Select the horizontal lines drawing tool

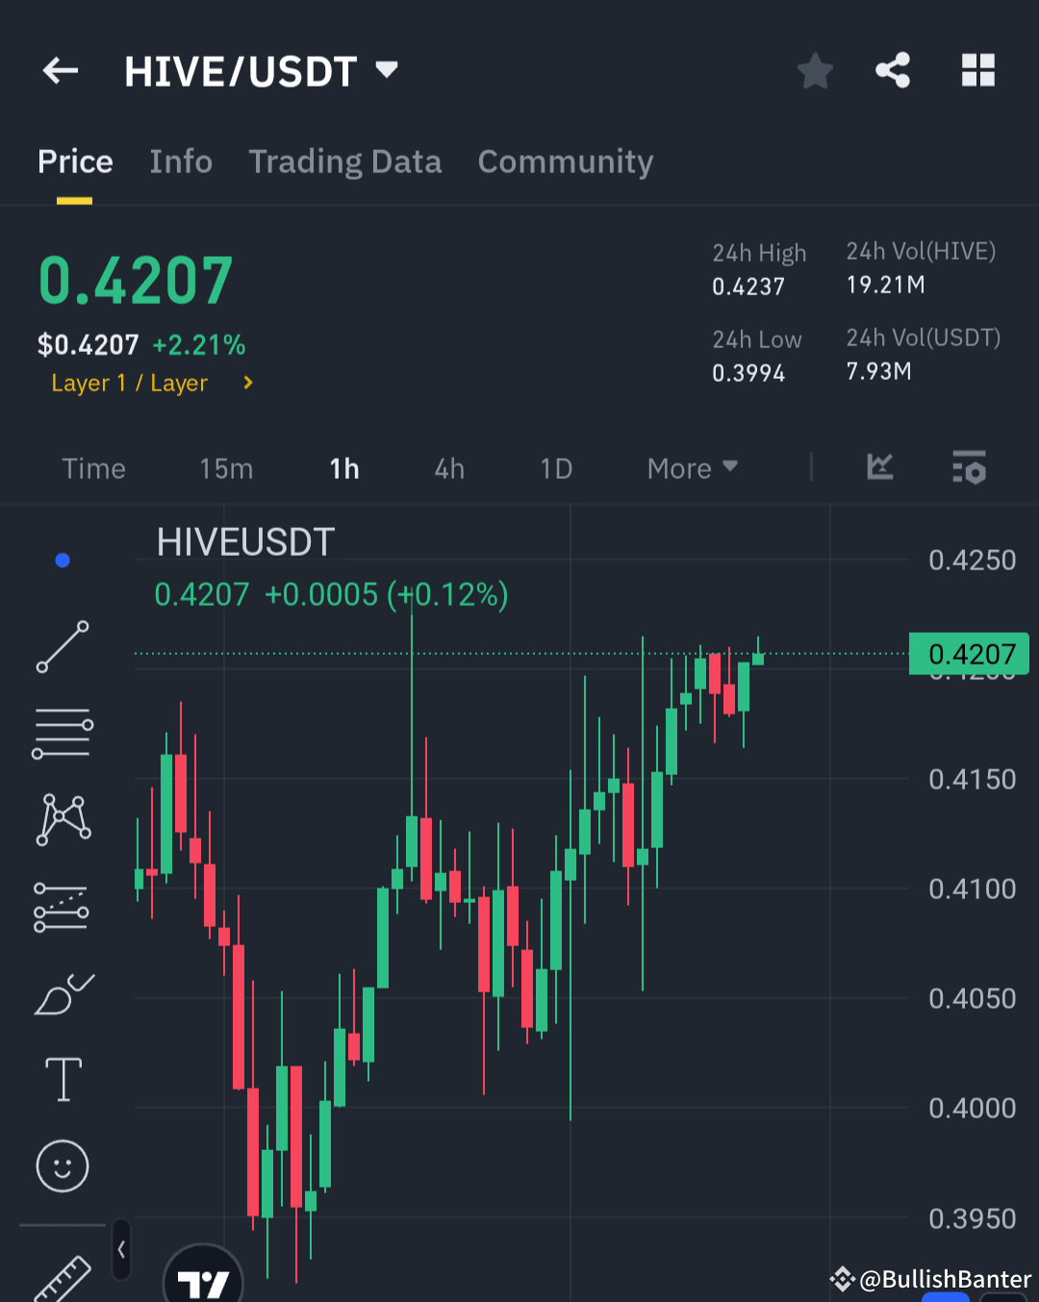tap(63, 733)
